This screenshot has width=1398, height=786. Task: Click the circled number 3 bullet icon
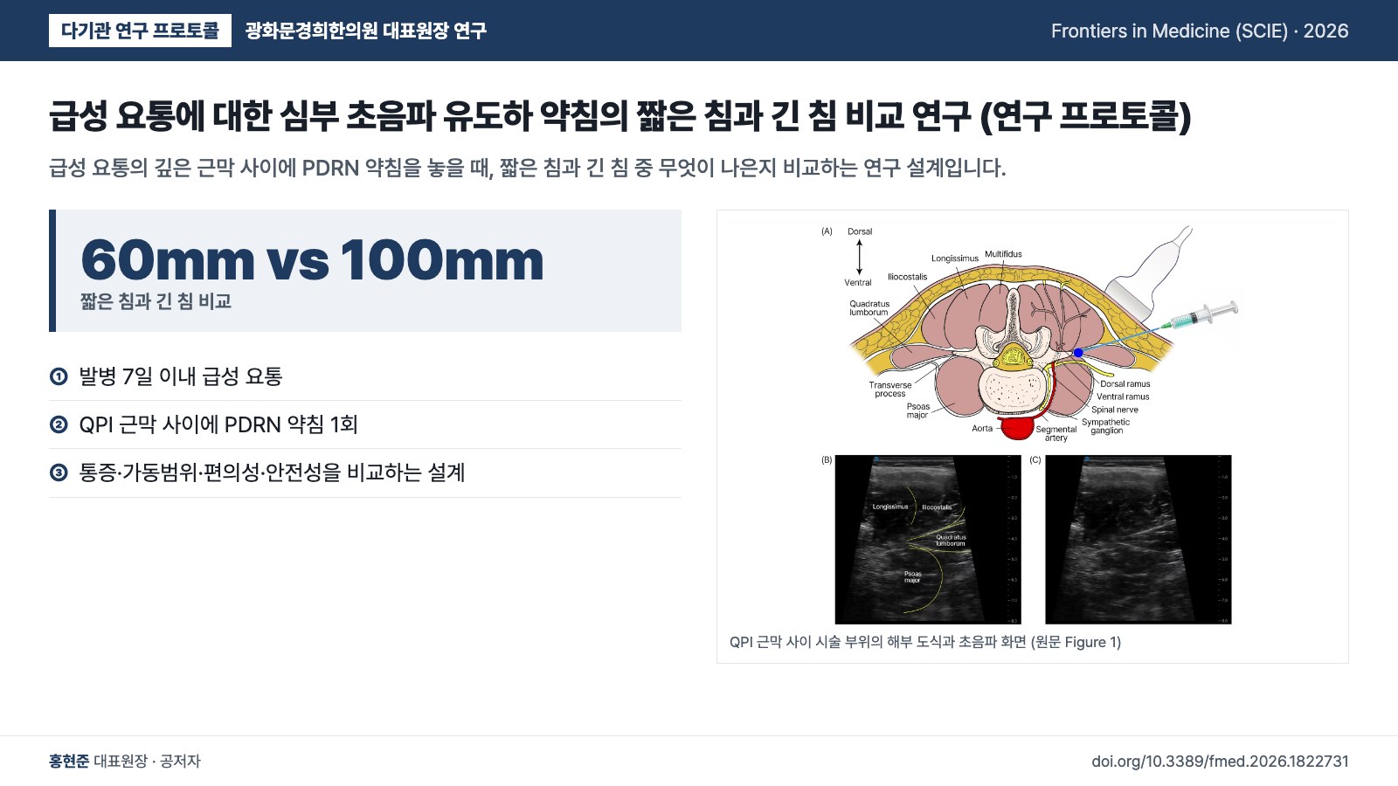pyautogui.click(x=59, y=472)
